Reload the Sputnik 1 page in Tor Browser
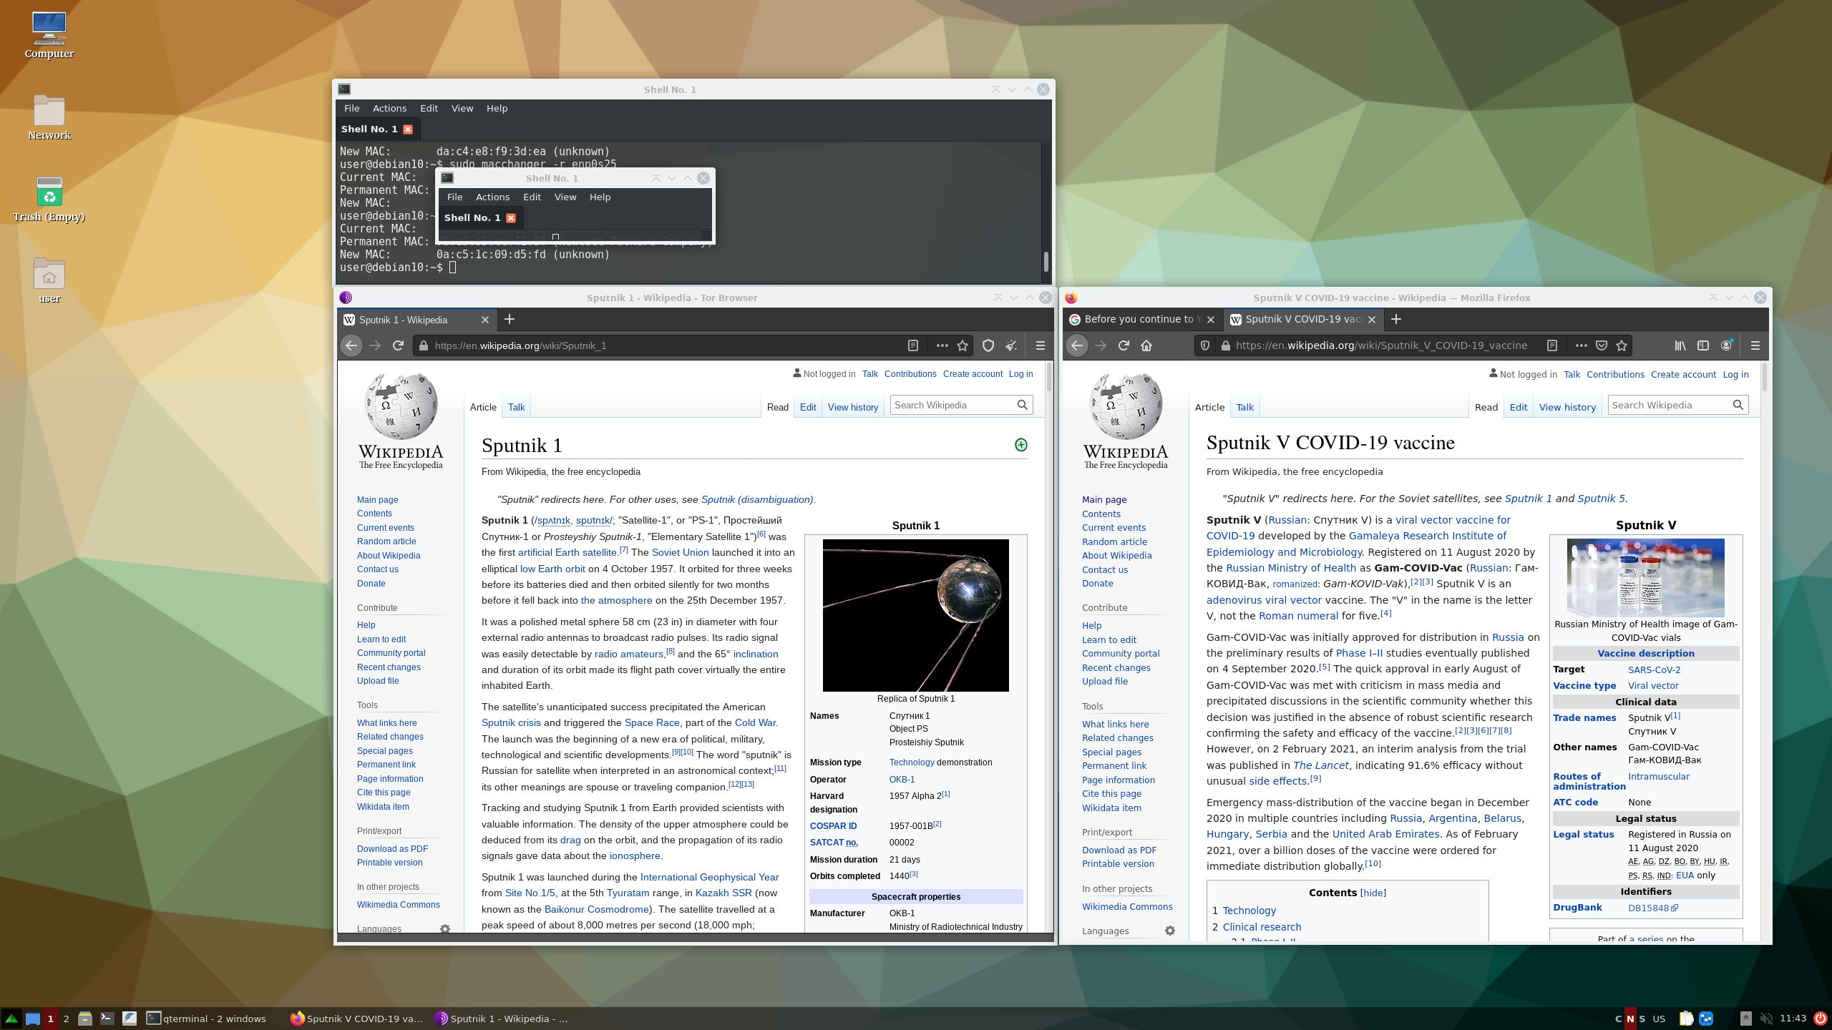This screenshot has height=1030, width=1832. [x=399, y=345]
